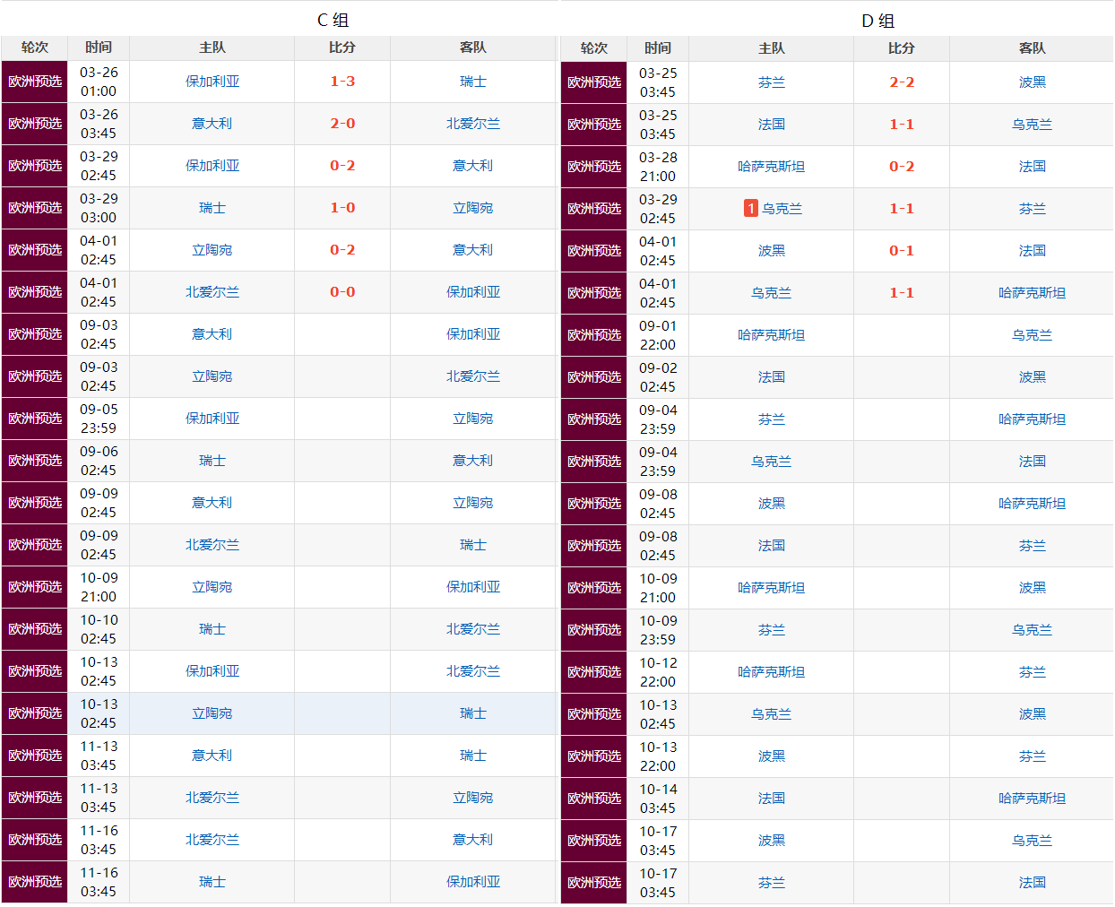Click 芬兰 home team in 09-04 match
The width and height of the screenshot is (1115, 907).
tap(772, 419)
